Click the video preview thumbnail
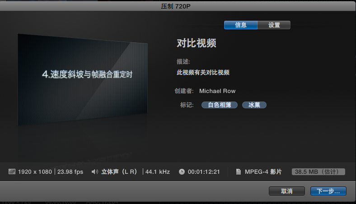The image size is (356, 204). coord(83,79)
